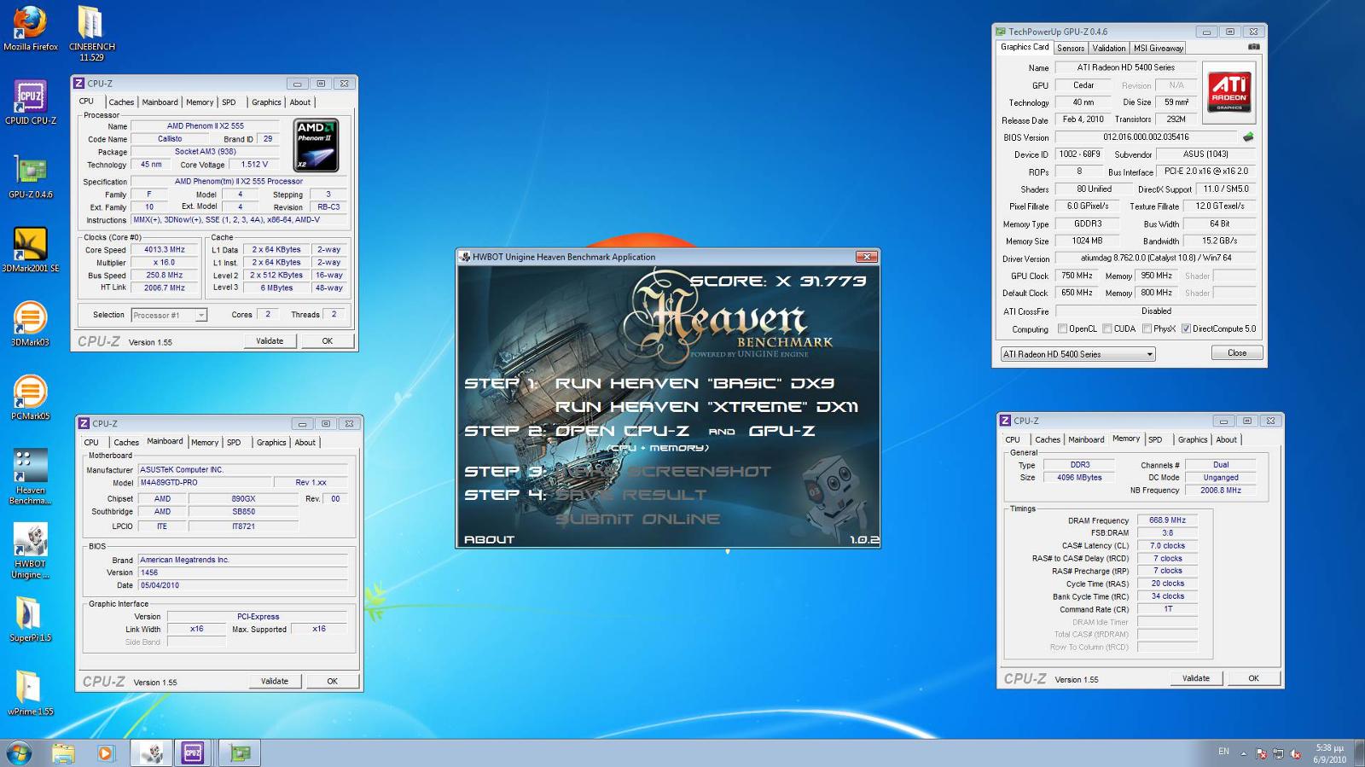
Task: Click Validate in Memory CPU-Z window
Action: point(1196,678)
